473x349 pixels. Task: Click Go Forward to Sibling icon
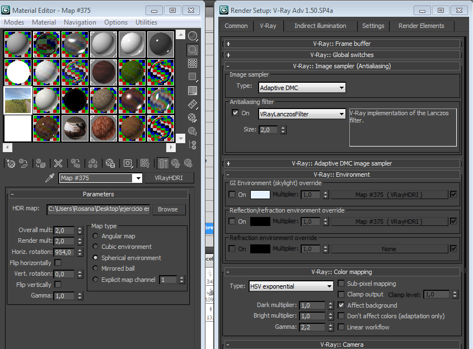click(x=188, y=164)
